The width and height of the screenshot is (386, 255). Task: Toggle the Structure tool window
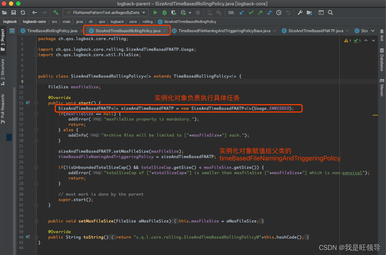click(3, 72)
